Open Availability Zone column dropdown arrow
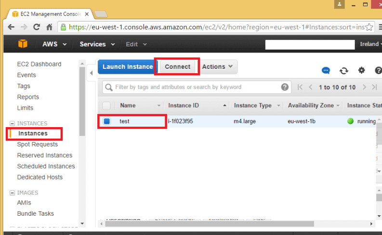This screenshot has height=235, width=382. (x=338, y=105)
